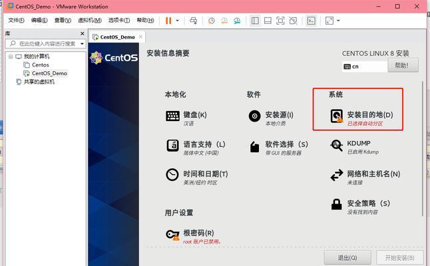The height and width of the screenshot is (266, 430).
Task: Click the unity mode toolbar icon
Action: coord(293,21)
